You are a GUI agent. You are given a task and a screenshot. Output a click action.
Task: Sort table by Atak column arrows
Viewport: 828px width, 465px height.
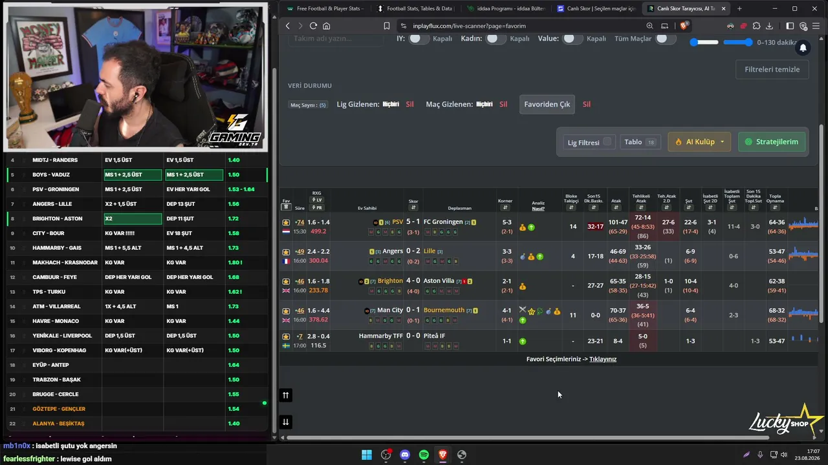[616, 207]
